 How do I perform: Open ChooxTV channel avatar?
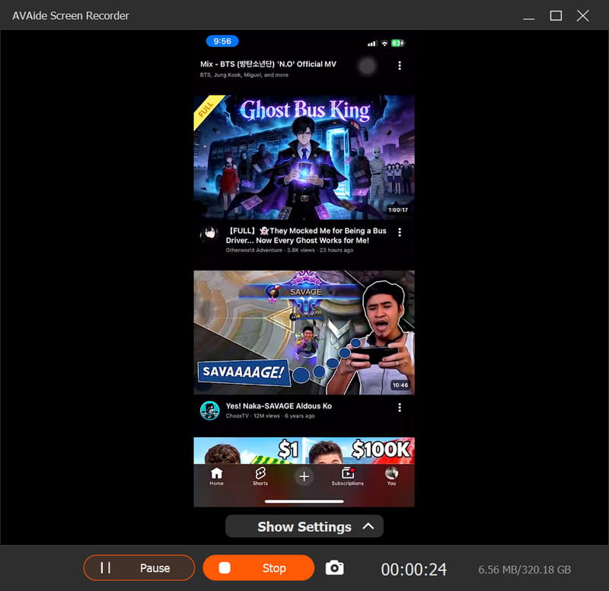210,411
